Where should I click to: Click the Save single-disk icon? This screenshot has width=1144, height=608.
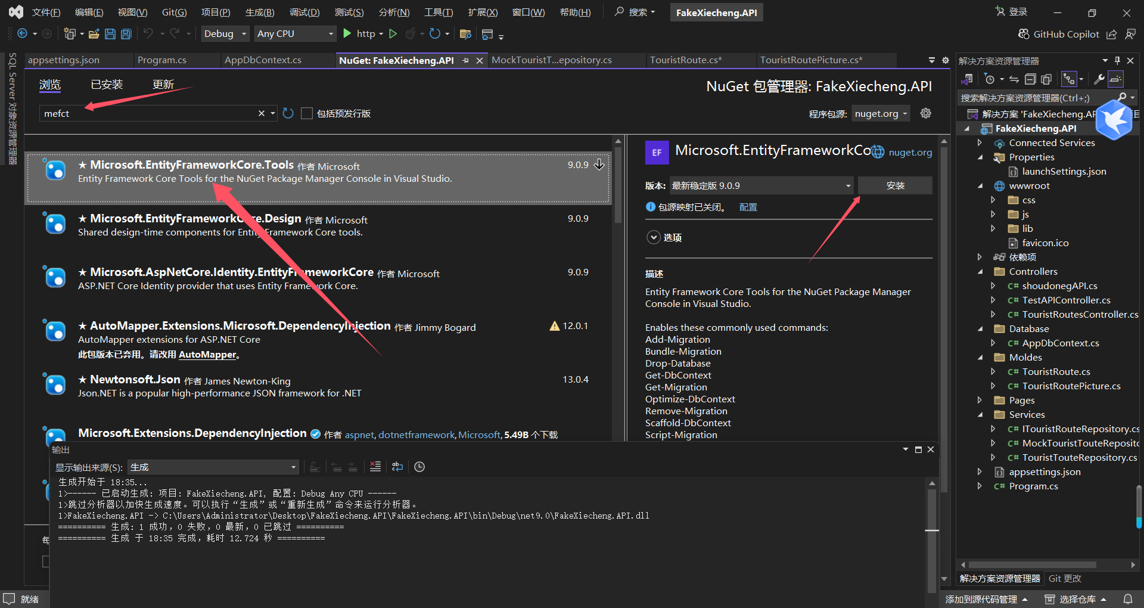click(110, 34)
